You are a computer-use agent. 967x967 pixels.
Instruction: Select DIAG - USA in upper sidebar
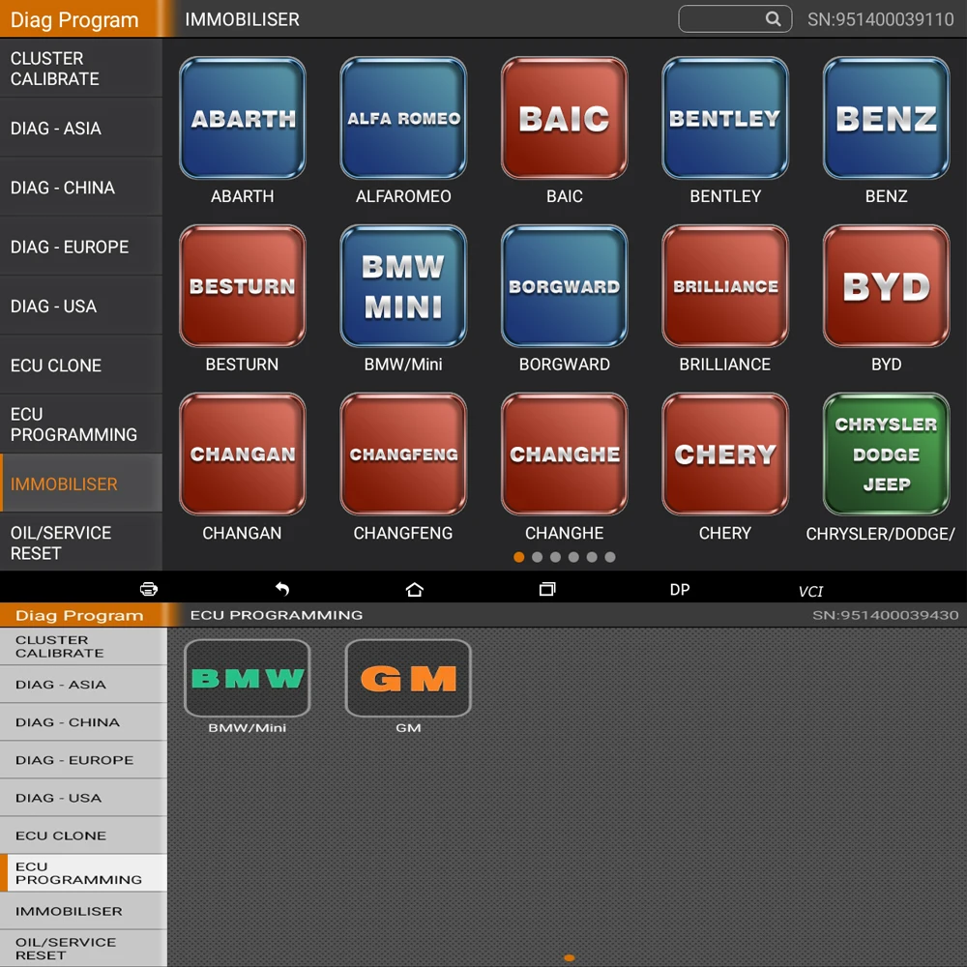[x=81, y=306]
